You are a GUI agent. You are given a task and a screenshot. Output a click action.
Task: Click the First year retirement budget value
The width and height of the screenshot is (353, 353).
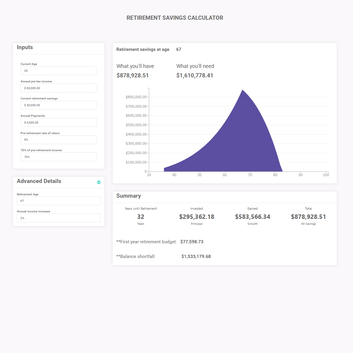(x=192, y=242)
